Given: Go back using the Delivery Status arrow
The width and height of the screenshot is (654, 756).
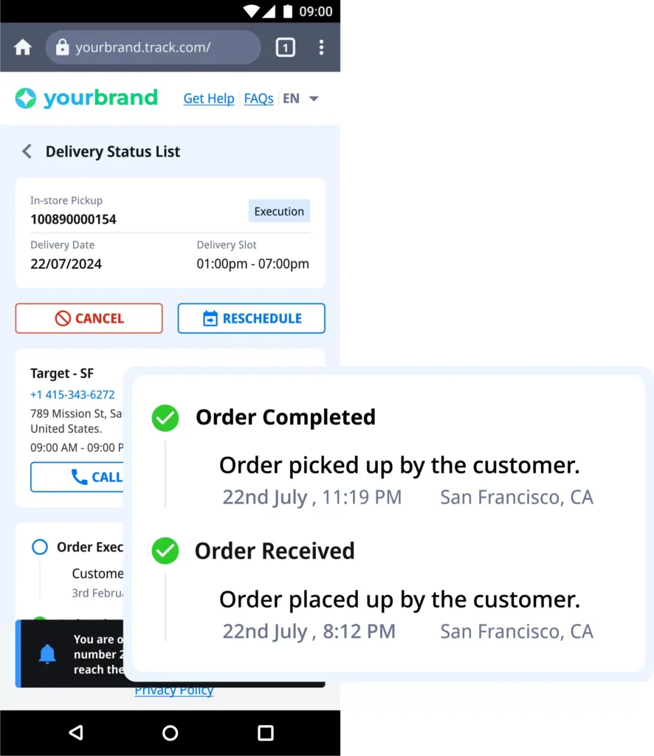Looking at the screenshot, I should [x=27, y=151].
